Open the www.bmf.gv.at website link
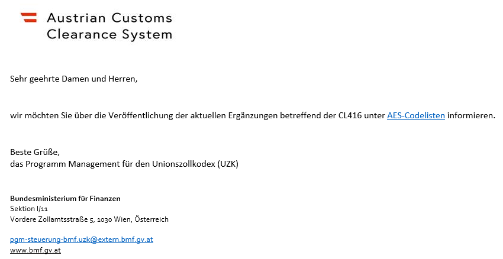This screenshot has width=503, height=259. [x=35, y=250]
